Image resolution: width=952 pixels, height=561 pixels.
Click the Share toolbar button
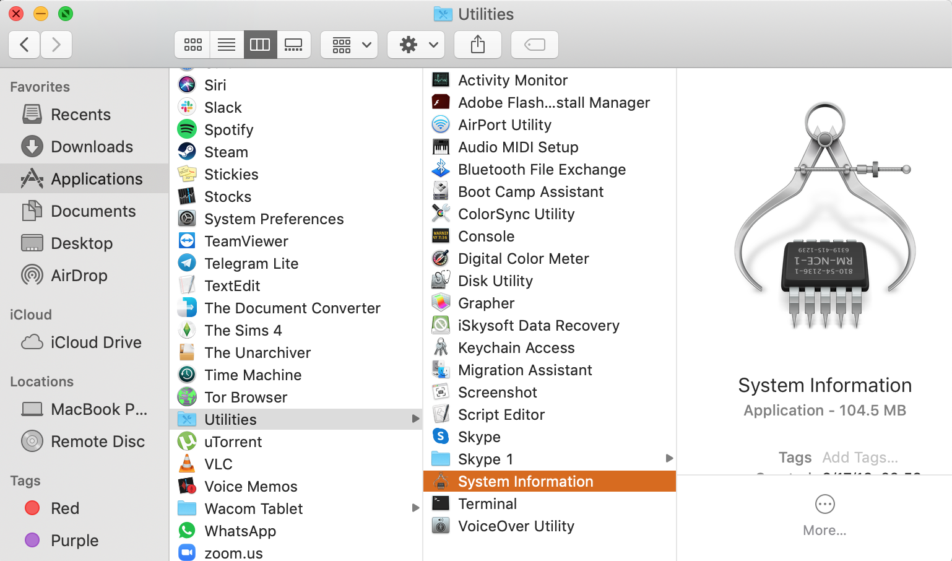(478, 45)
